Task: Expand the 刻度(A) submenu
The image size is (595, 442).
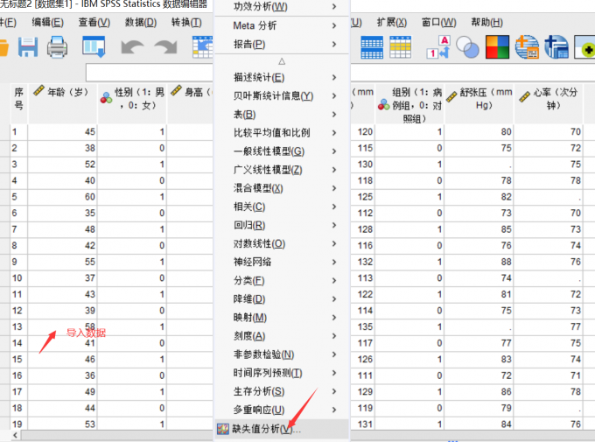Action: [x=282, y=336]
